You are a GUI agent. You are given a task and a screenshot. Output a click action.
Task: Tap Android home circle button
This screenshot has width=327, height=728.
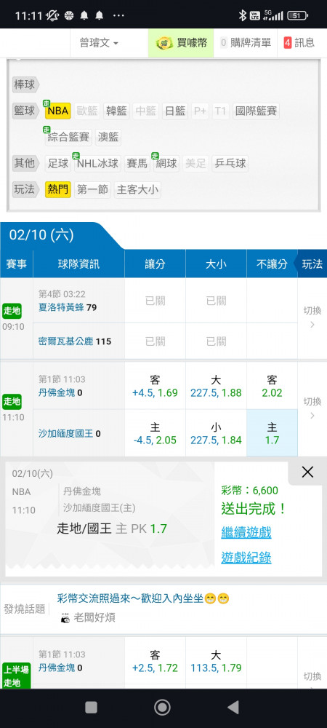(x=162, y=707)
